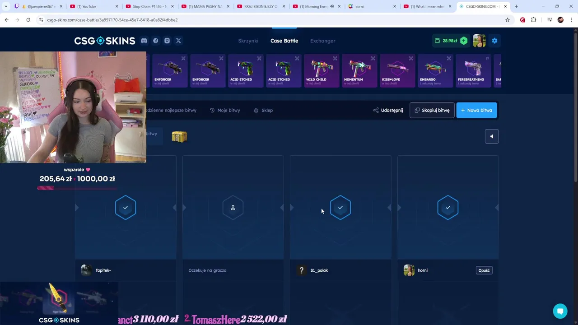Collapse side panel with arrow button
The image size is (578, 325).
click(492, 136)
